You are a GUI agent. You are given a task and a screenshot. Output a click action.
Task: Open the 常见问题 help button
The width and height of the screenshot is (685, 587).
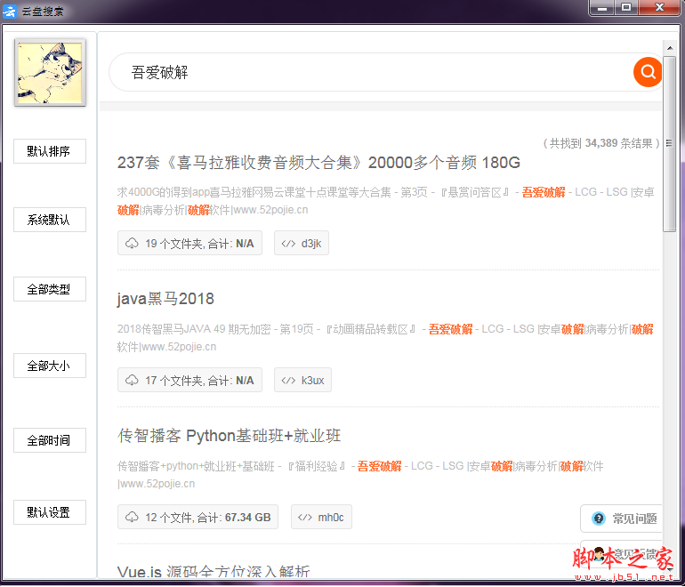(x=621, y=519)
